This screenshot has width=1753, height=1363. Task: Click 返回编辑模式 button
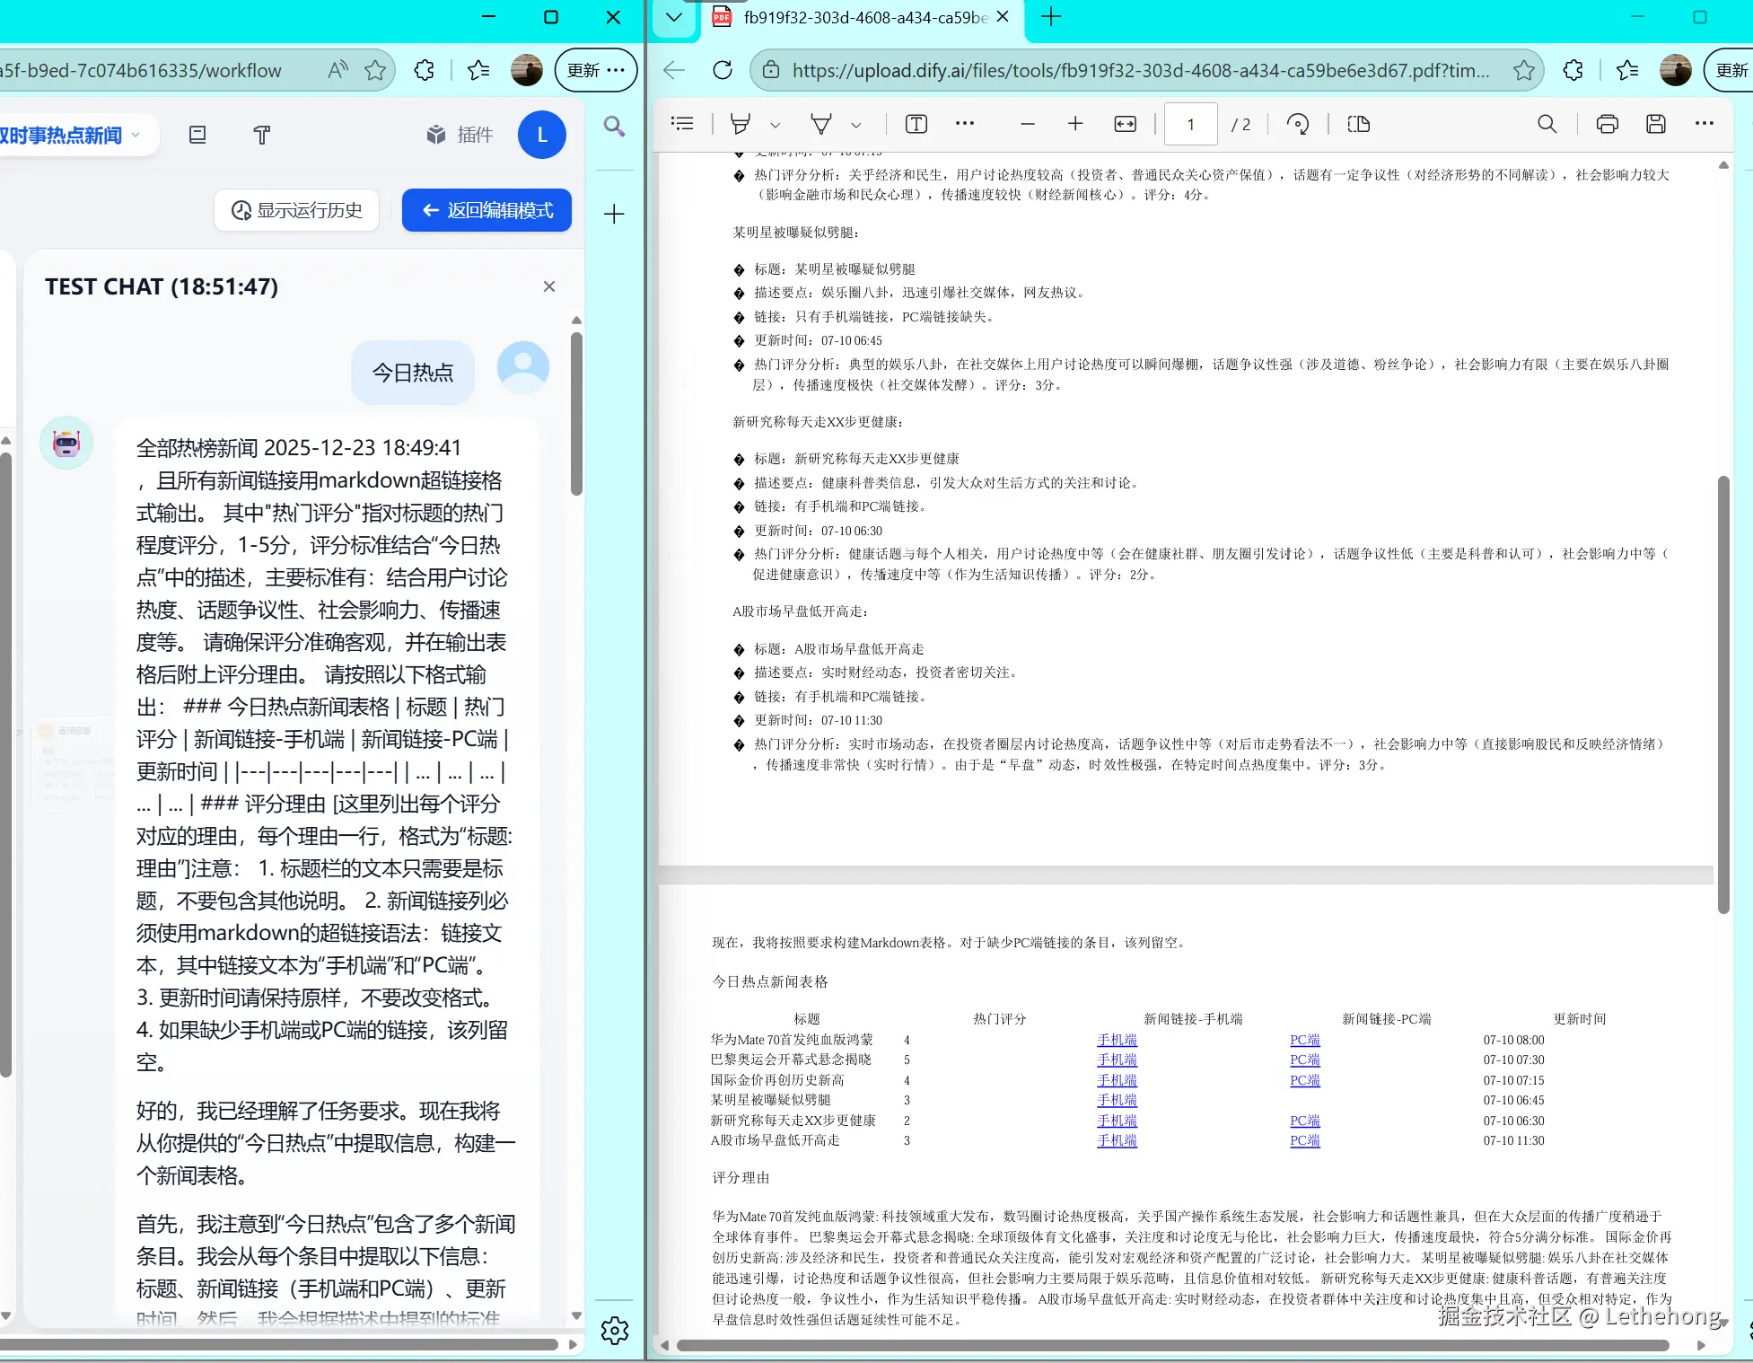pyautogui.click(x=486, y=210)
